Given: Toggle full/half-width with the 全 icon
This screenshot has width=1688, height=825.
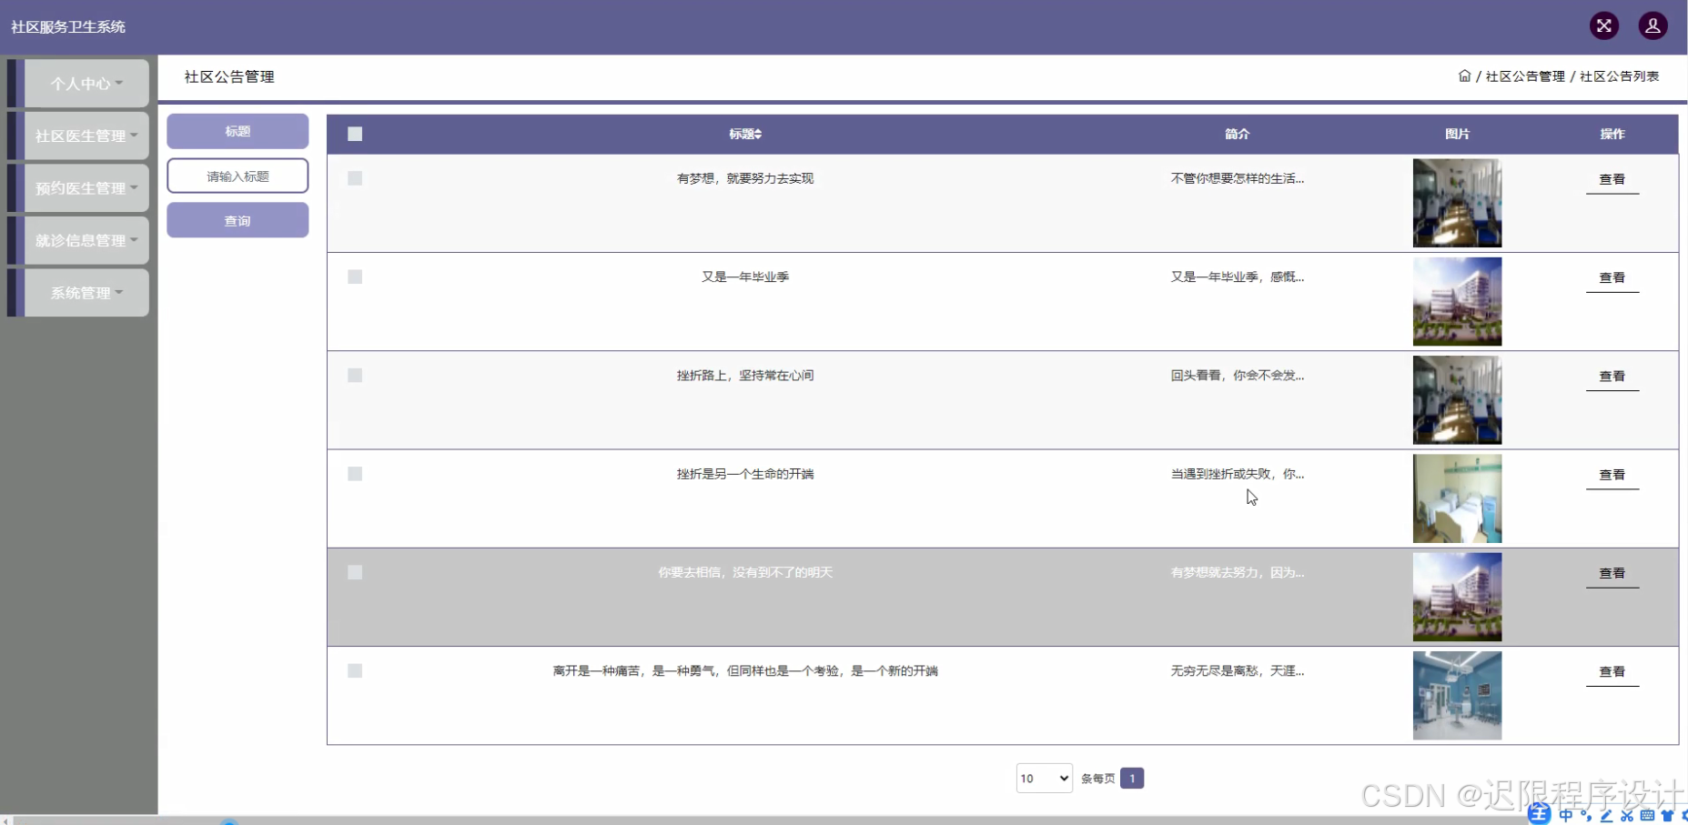Looking at the screenshot, I should [x=1540, y=816].
